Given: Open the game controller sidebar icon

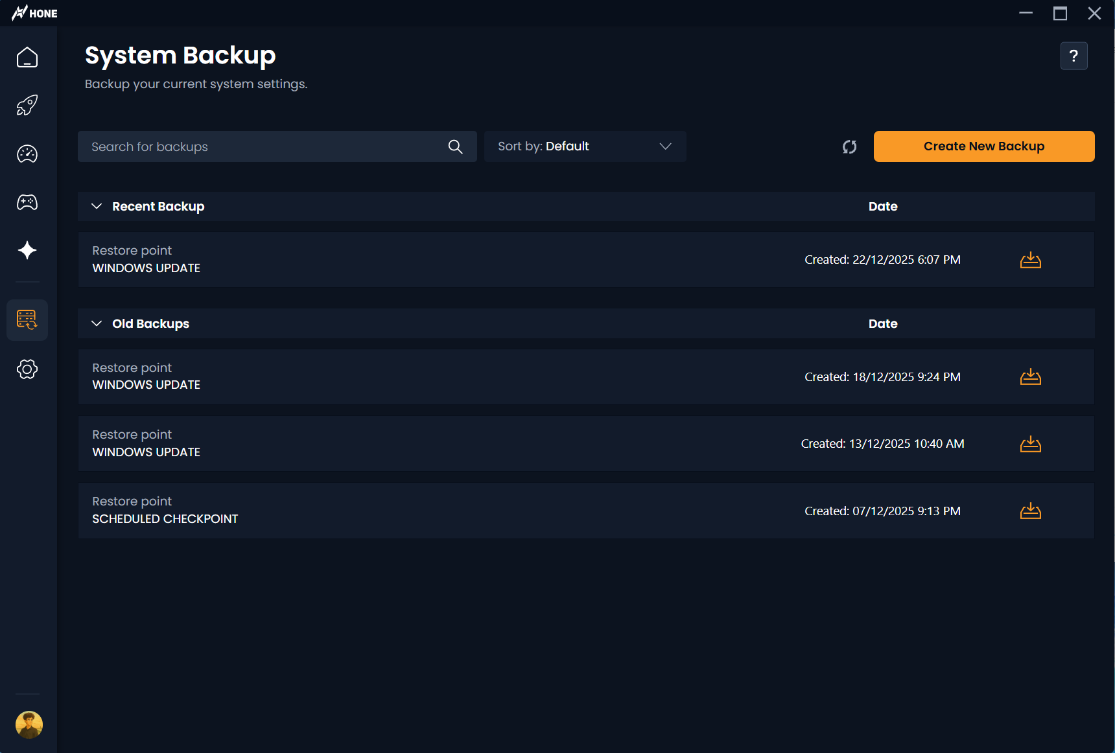Looking at the screenshot, I should click(27, 202).
